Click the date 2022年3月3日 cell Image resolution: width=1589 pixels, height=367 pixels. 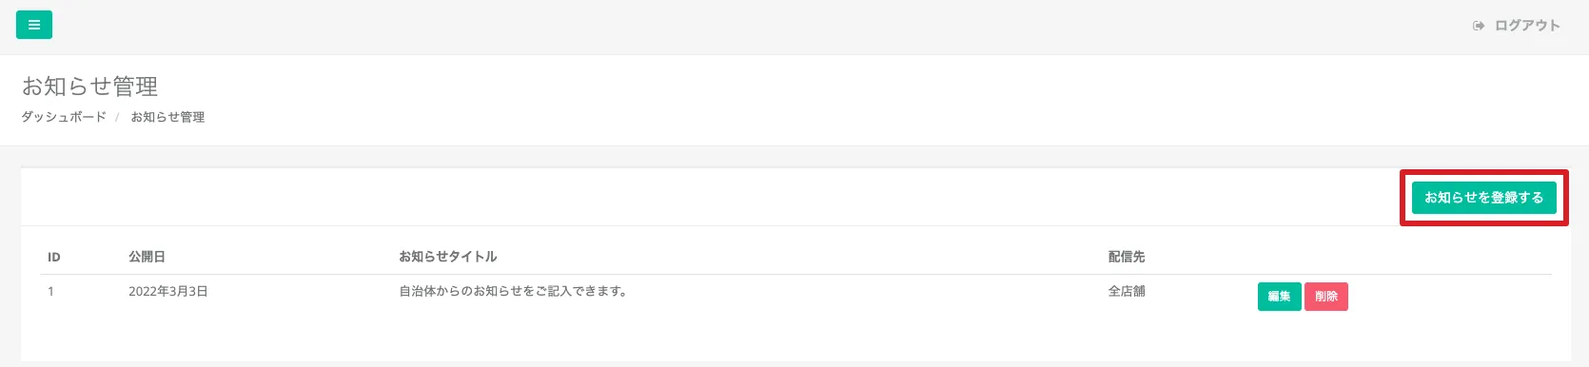(x=168, y=291)
